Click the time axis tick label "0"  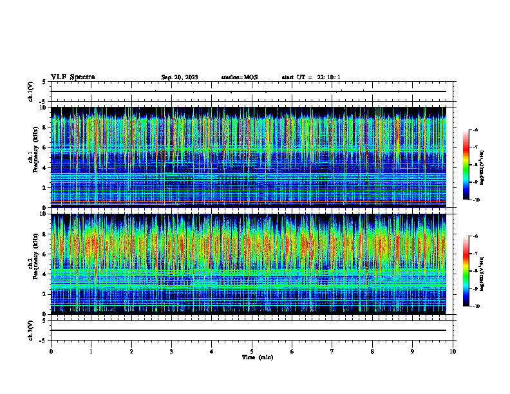pos(51,352)
